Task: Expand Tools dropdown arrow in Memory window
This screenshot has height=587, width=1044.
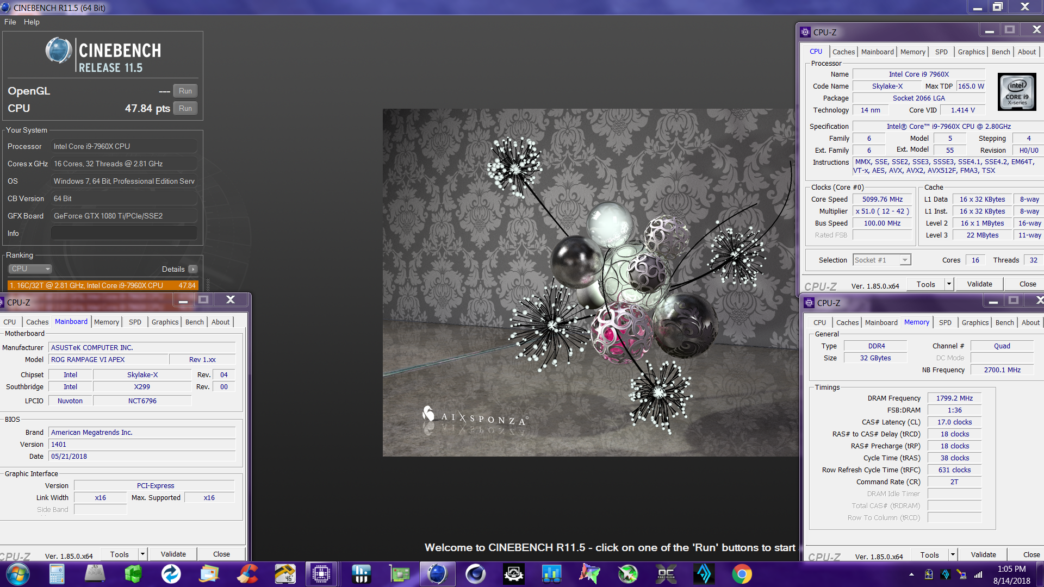Action: click(953, 555)
